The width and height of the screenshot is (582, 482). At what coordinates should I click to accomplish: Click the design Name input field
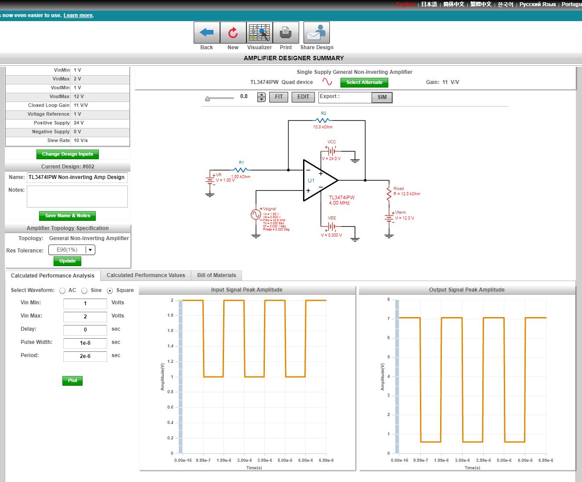(x=77, y=177)
